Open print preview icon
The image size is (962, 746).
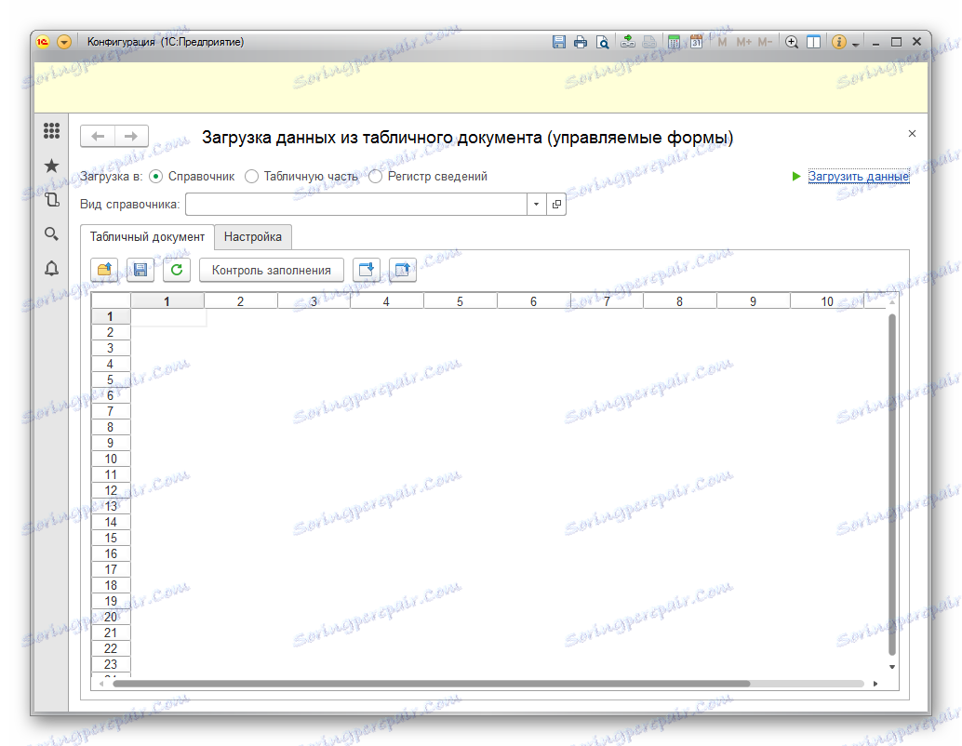pos(603,42)
